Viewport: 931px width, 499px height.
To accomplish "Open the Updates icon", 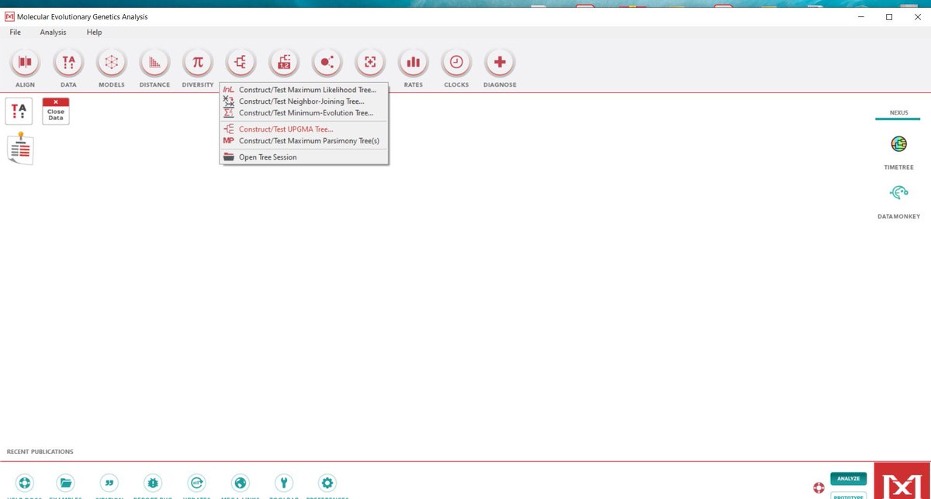I will (197, 484).
